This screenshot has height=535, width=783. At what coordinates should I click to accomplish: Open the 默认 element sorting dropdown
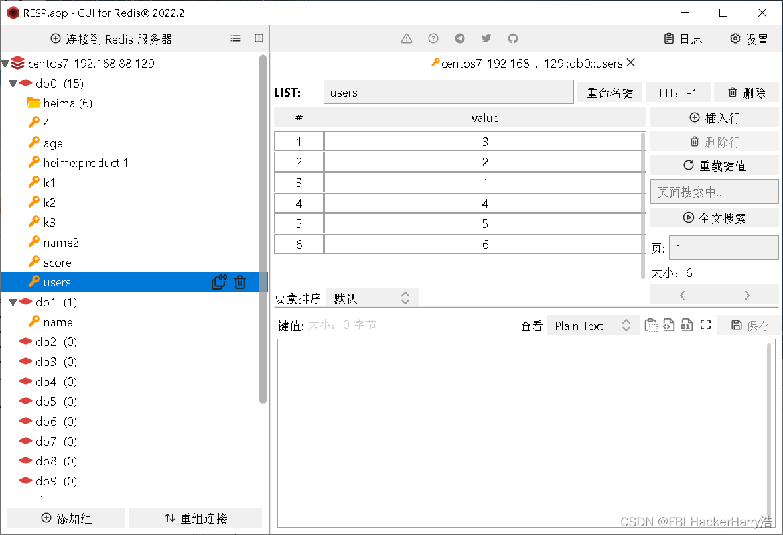pos(371,298)
